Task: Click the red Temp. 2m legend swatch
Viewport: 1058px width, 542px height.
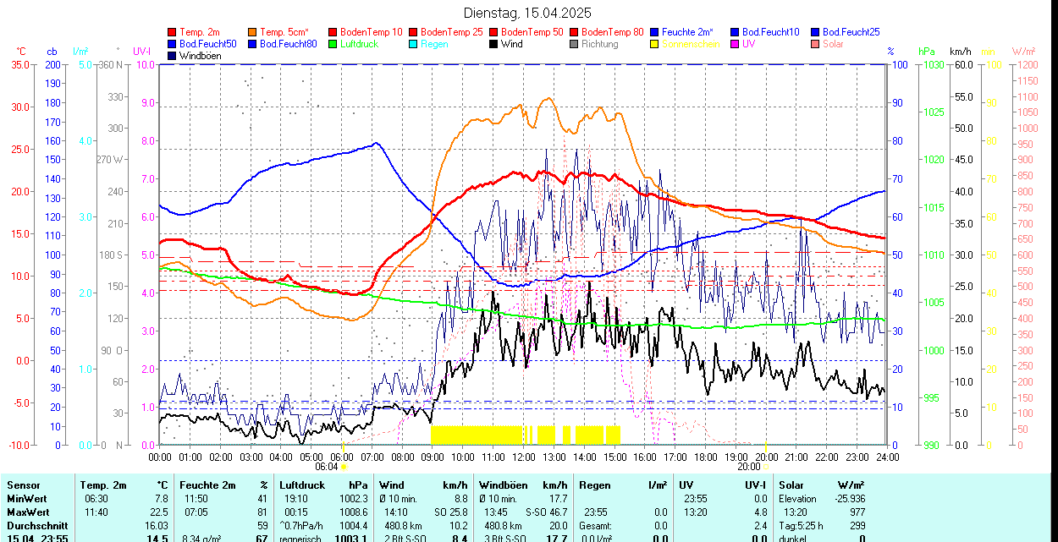Action: (173, 32)
